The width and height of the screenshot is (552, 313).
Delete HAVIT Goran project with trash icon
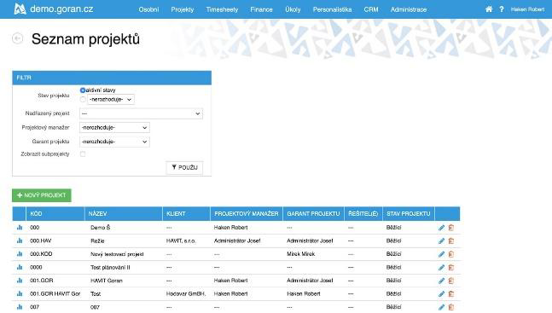click(451, 281)
